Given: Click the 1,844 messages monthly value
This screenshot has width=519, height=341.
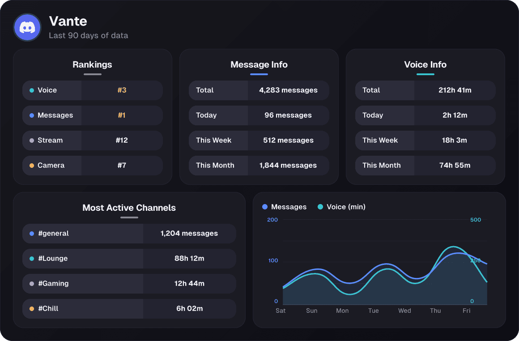Looking at the screenshot, I should [288, 165].
